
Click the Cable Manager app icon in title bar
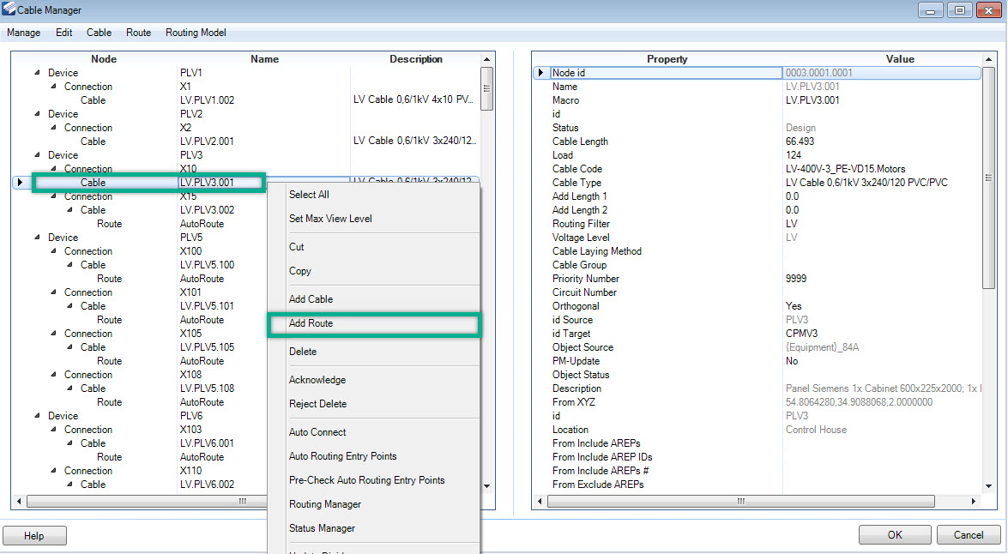point(9,9)
